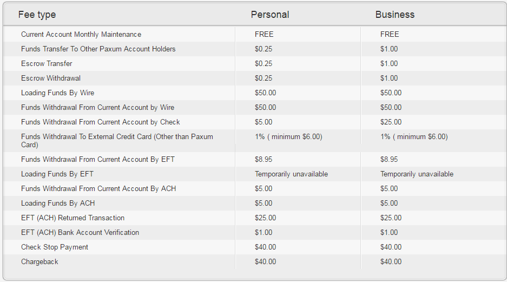This screenshot has width=507, height=282.
Task: Click Personal 'Temporarily unavailable' for Loading Funds By EFT
Action: (x=291, y=174)
